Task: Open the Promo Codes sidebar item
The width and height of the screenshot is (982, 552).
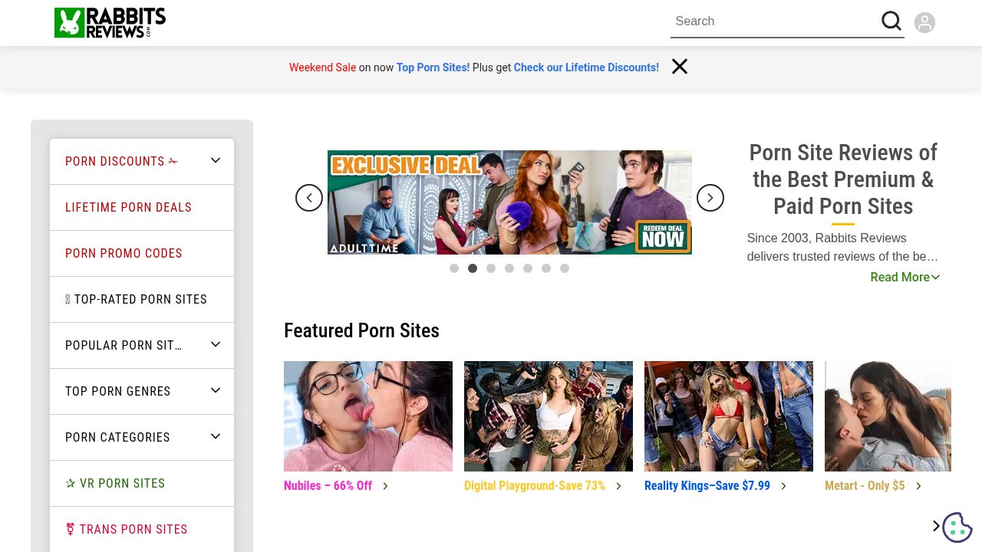Action: (142, 253)
